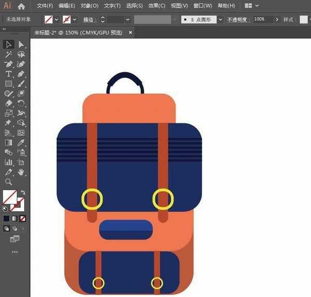Swap fill and stroke colors
This screenshot has width=311, height=297.
23,192
